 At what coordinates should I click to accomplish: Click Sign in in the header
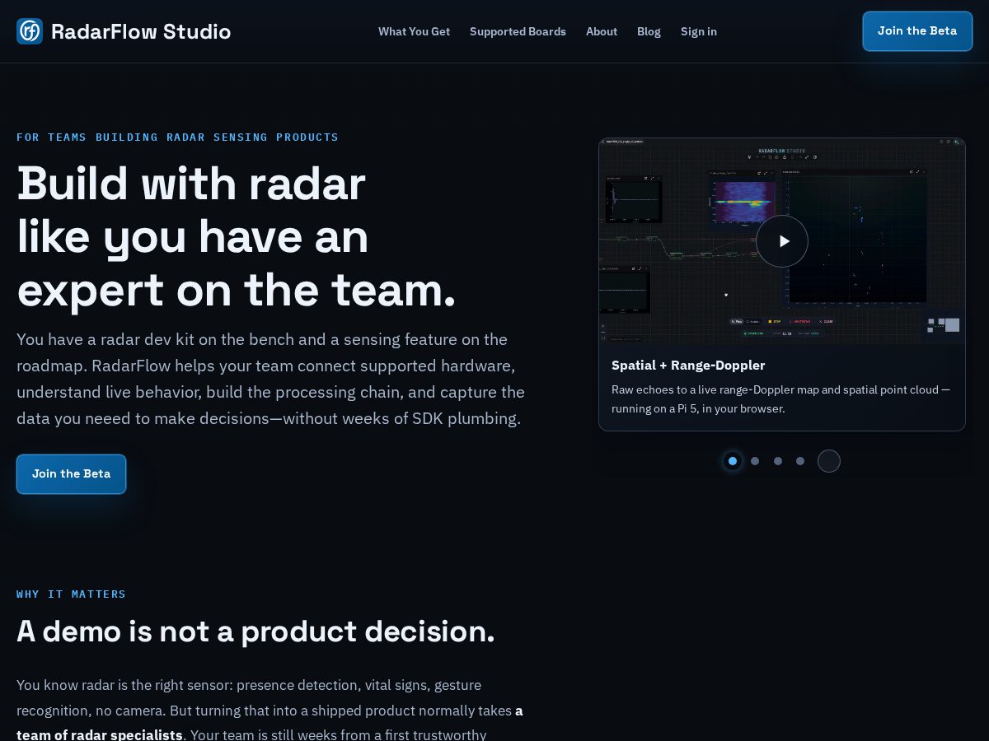point(699,31)
